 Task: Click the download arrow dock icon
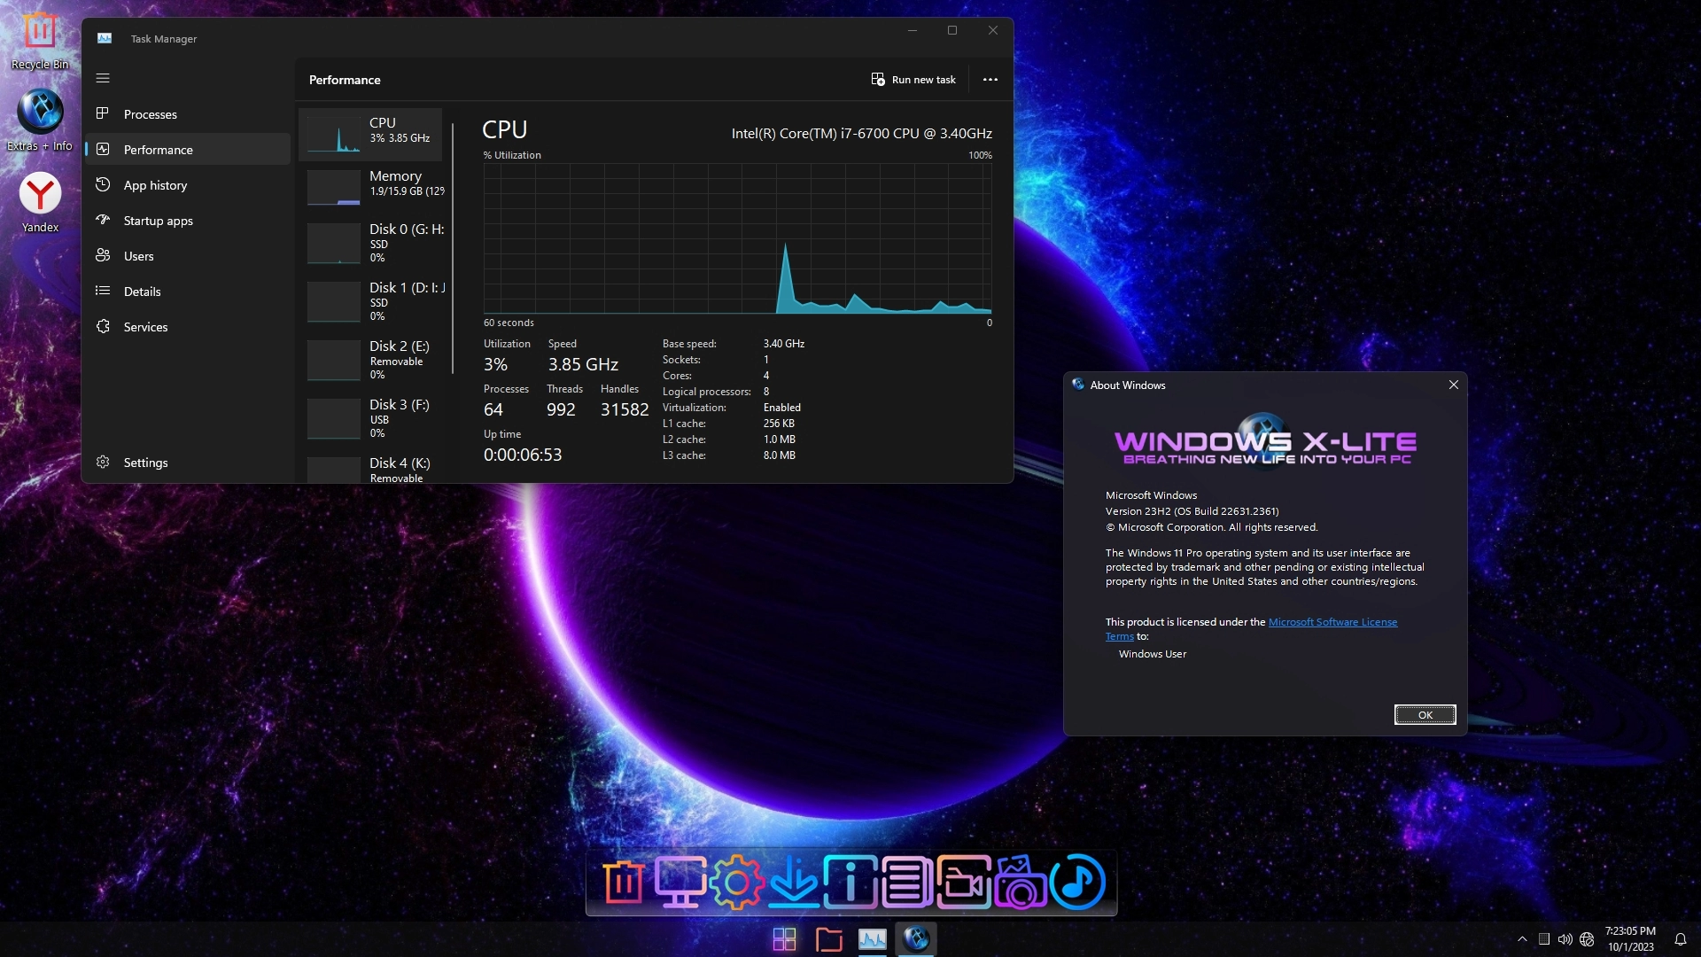pos(793,883)
